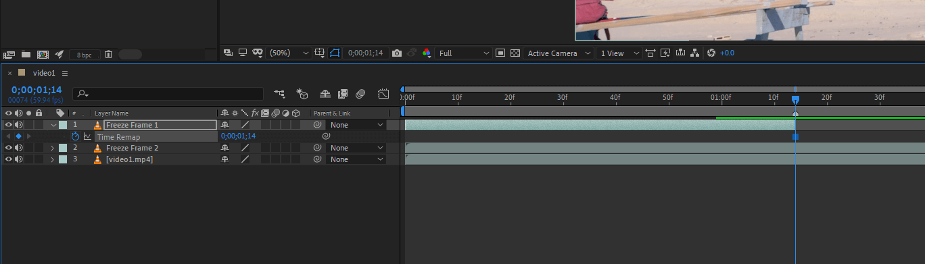Open Project Settings via rocket icon
The height and width of the screenshot is (264, 925).
[x=60, y=54]
